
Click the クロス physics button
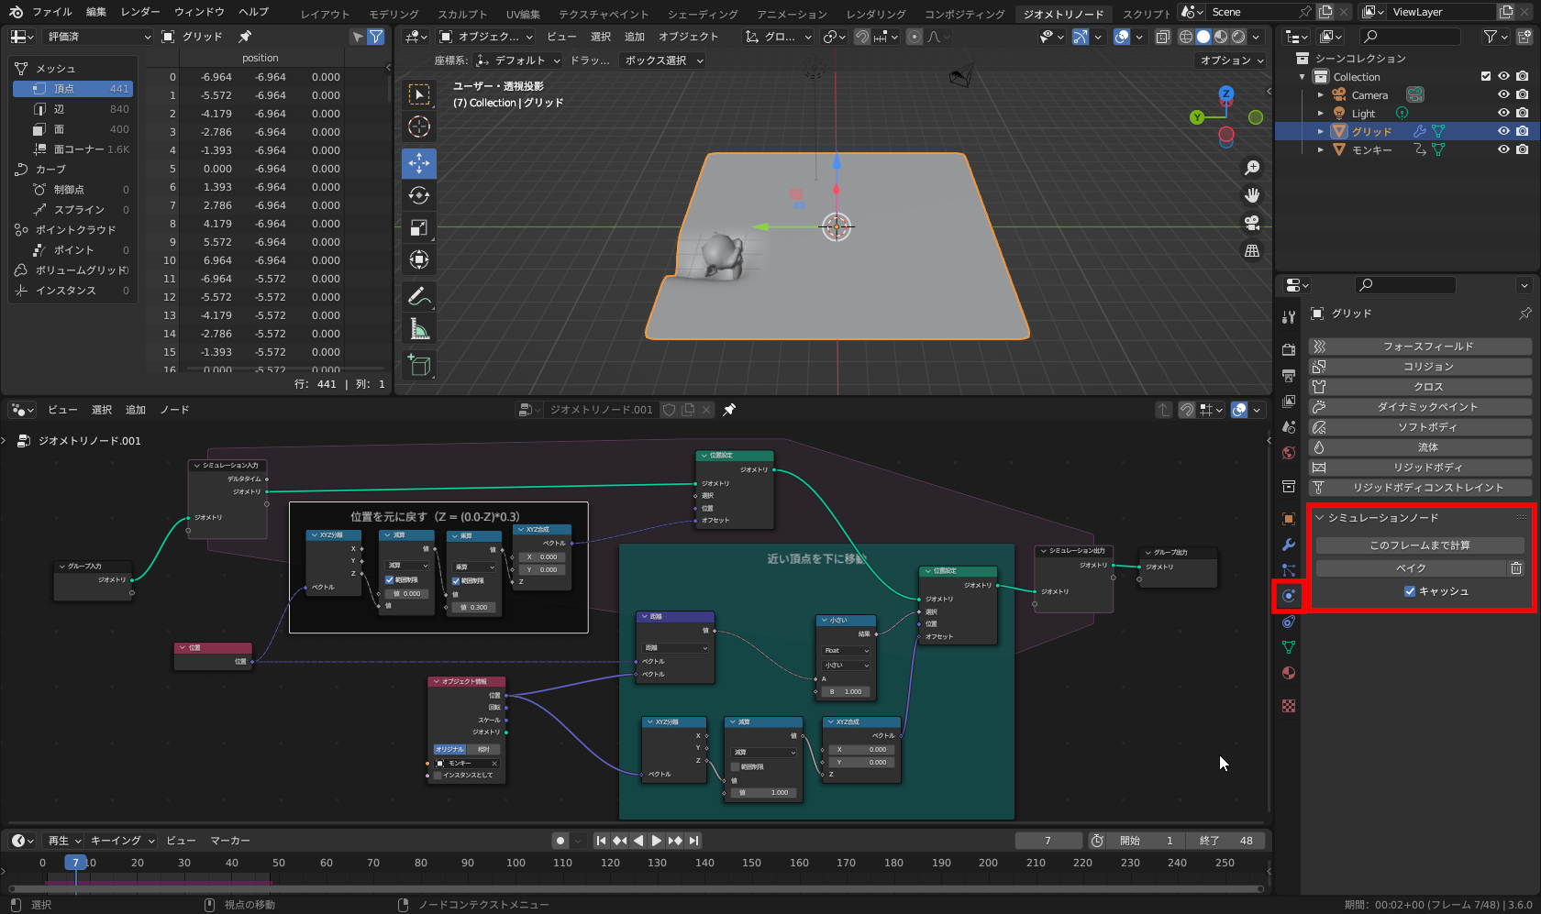click(1428, 387)
